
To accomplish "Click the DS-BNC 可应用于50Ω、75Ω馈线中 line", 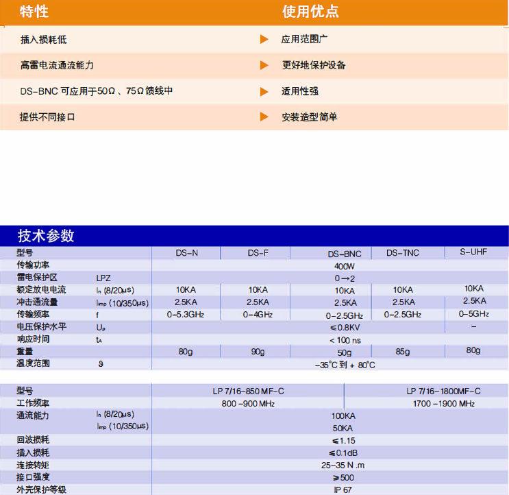I will (97, 91).
